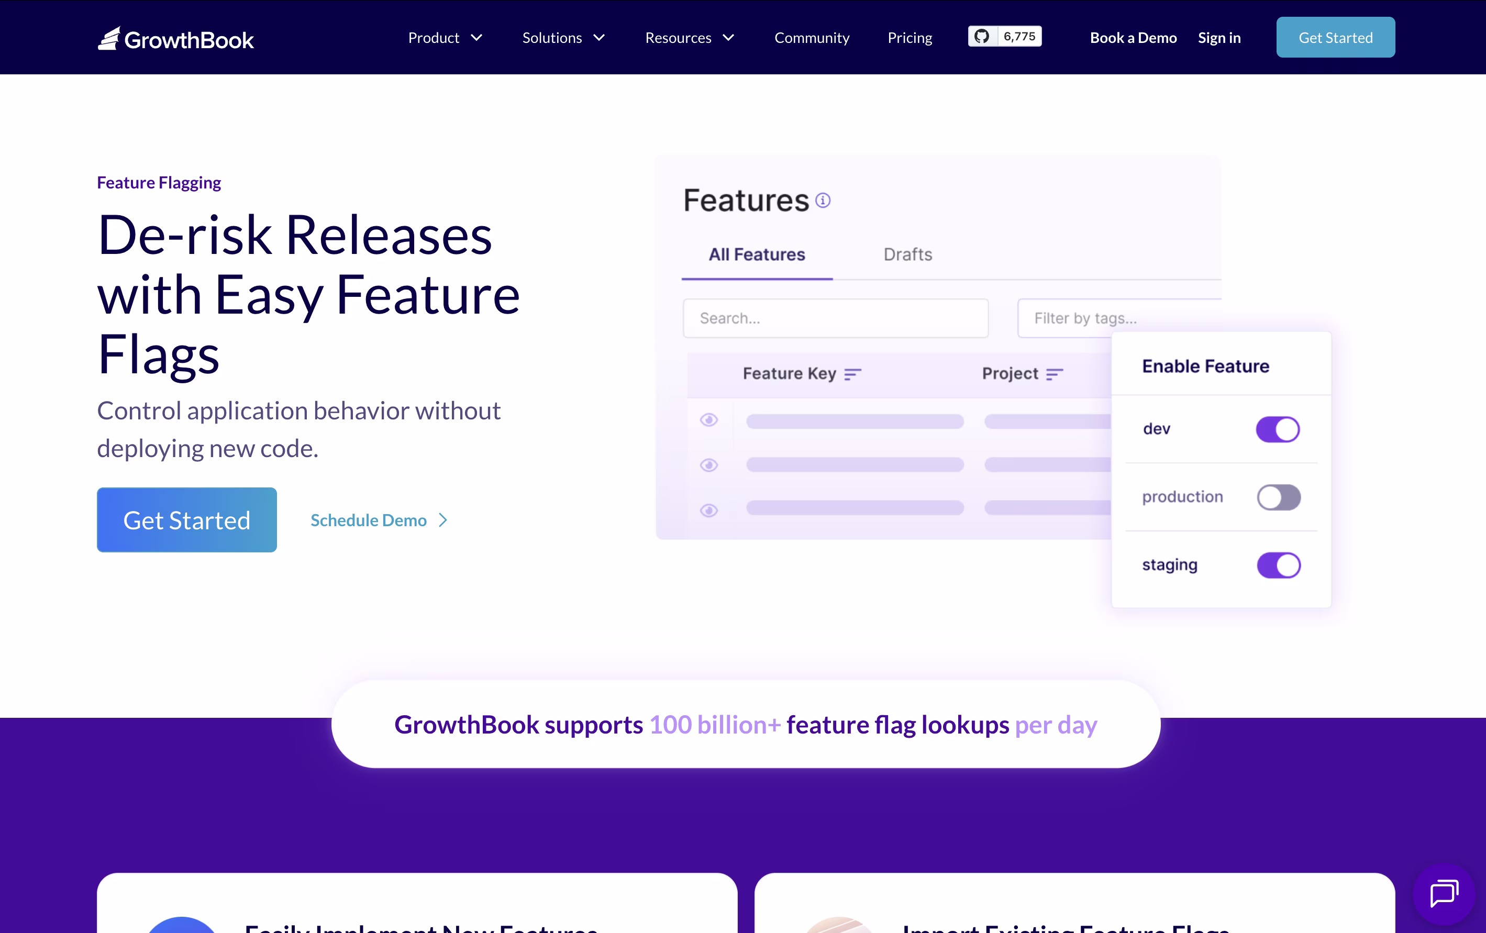This screenshot has height=933, width=1486.
Task: Click the arrow next to Schedule Demo
Action: click(x=443, y=520)
